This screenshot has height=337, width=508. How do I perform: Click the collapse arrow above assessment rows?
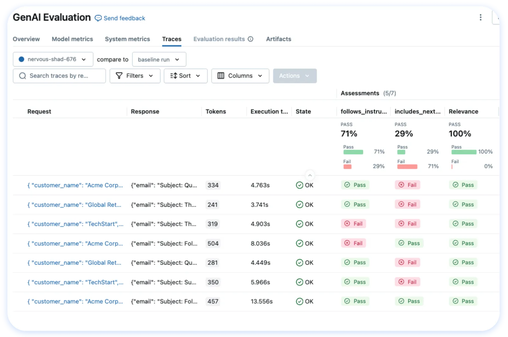(310, 175)
